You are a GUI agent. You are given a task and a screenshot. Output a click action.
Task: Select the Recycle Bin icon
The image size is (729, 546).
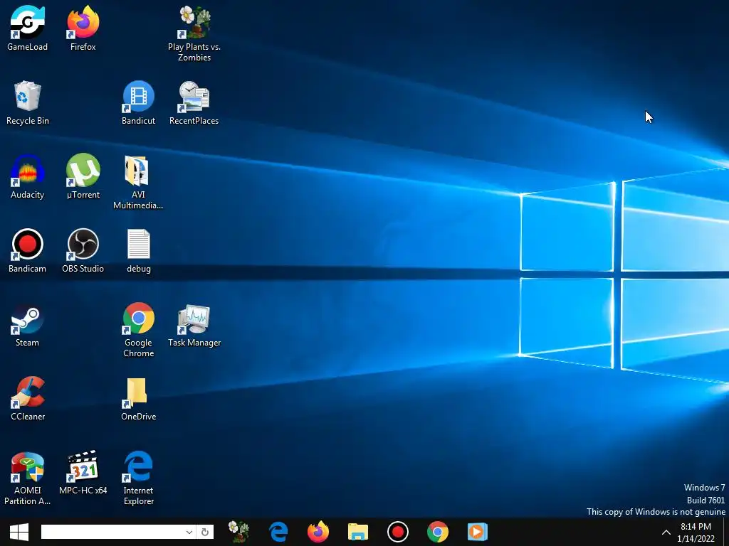click(x=28, y=102)
